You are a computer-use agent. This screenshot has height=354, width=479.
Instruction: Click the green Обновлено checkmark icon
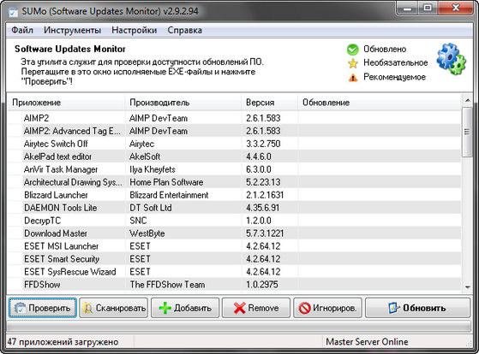pyautogui.click(x=352, y=50)
